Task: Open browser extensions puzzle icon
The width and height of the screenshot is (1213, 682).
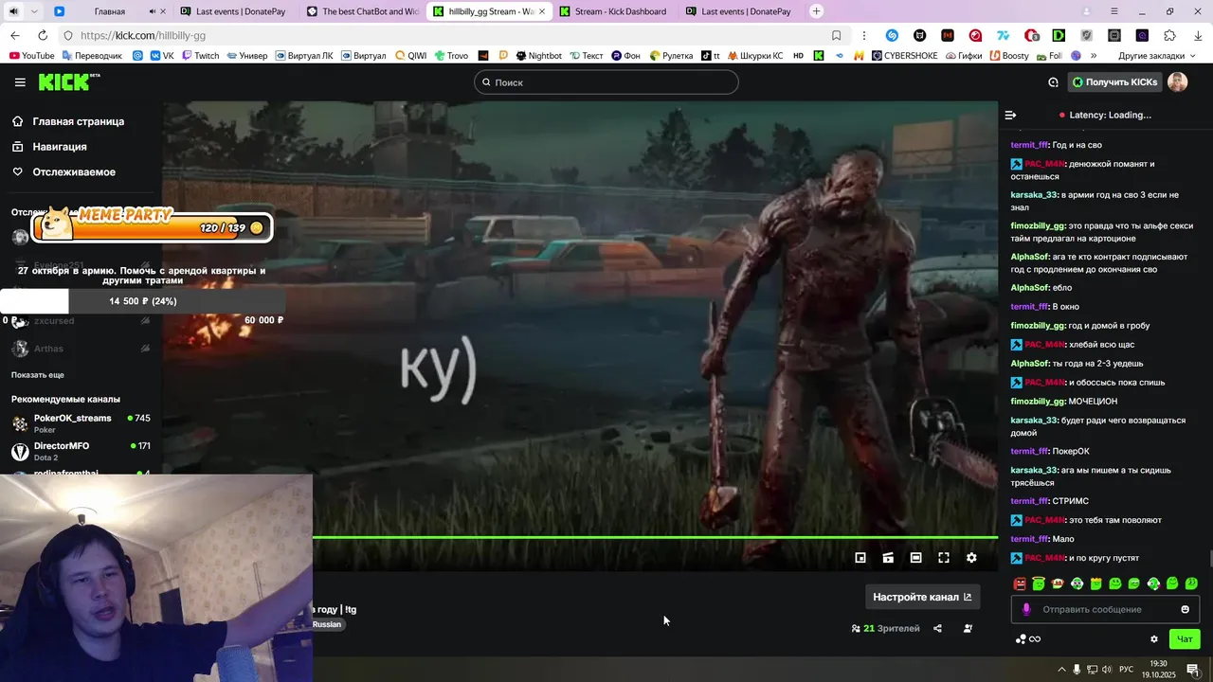Action: tap(1170, 35)
